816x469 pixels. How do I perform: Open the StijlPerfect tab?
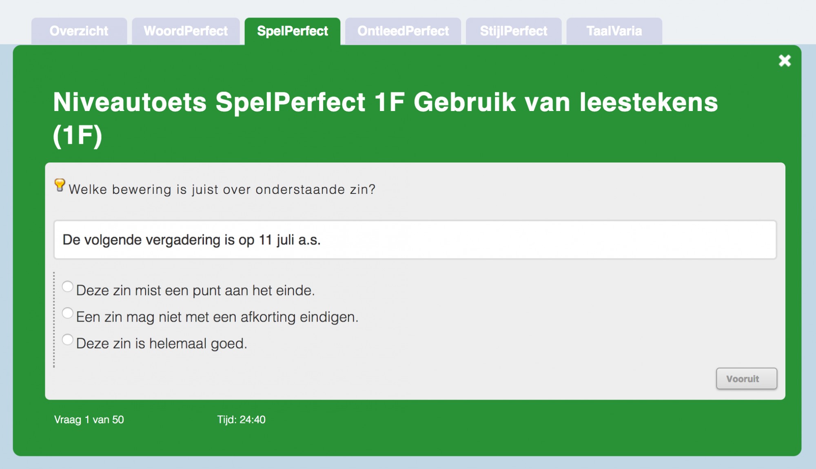click(x=513, y=31)
